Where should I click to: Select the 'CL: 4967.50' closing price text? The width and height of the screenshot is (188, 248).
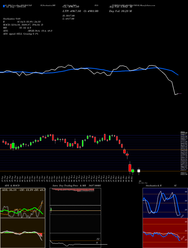[x=71, y=7]
